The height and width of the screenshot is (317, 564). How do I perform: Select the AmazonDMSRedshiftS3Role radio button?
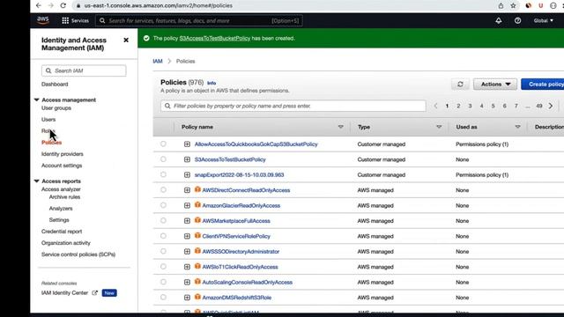(x=163, y=298)
